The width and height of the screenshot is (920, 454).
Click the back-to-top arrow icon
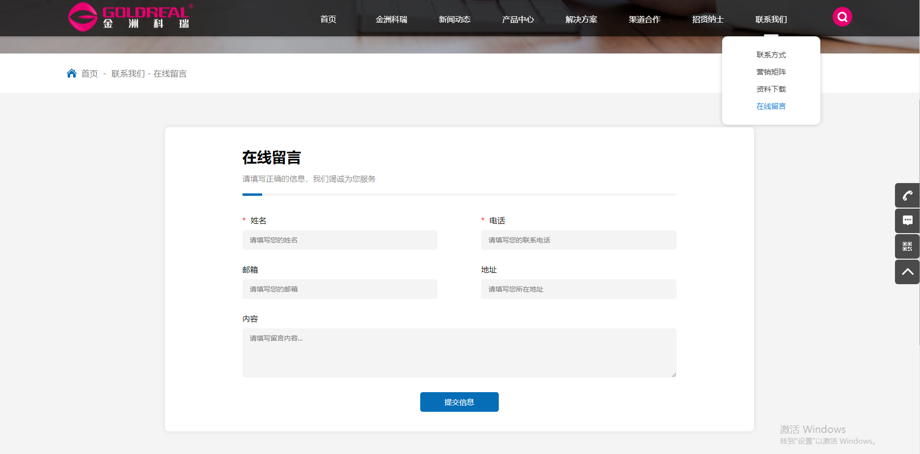pos(908,272)
